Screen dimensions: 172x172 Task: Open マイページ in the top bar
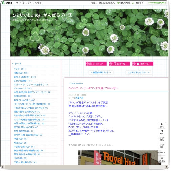[x=20, y=3]
